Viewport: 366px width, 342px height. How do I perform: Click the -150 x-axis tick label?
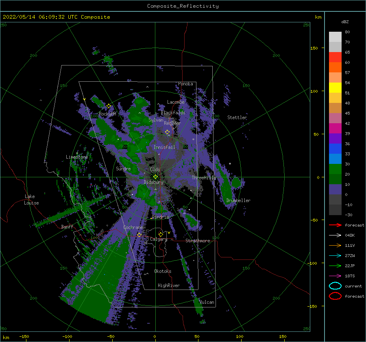pos(24,336)
